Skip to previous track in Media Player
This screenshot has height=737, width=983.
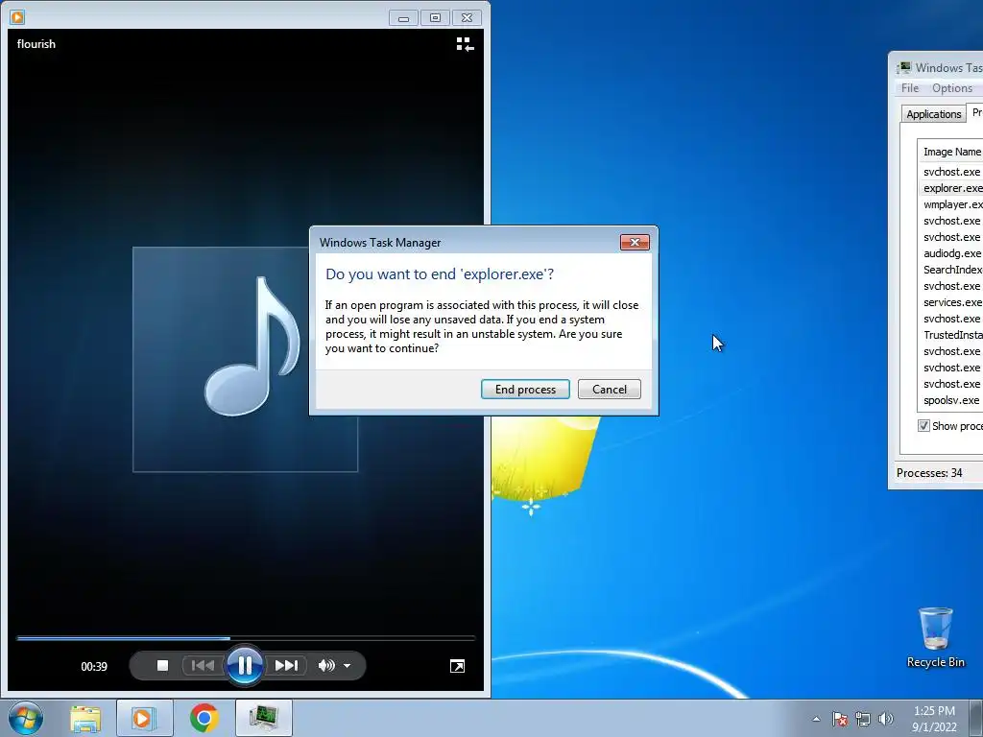202,666
